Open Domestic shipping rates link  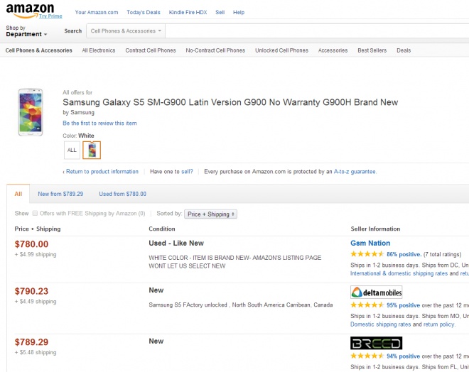[380, 324]
